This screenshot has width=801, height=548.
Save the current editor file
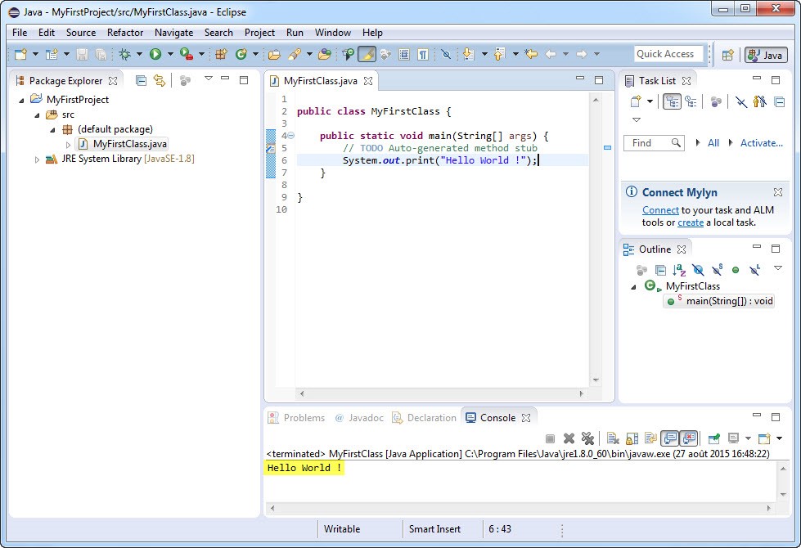(82, 54)
